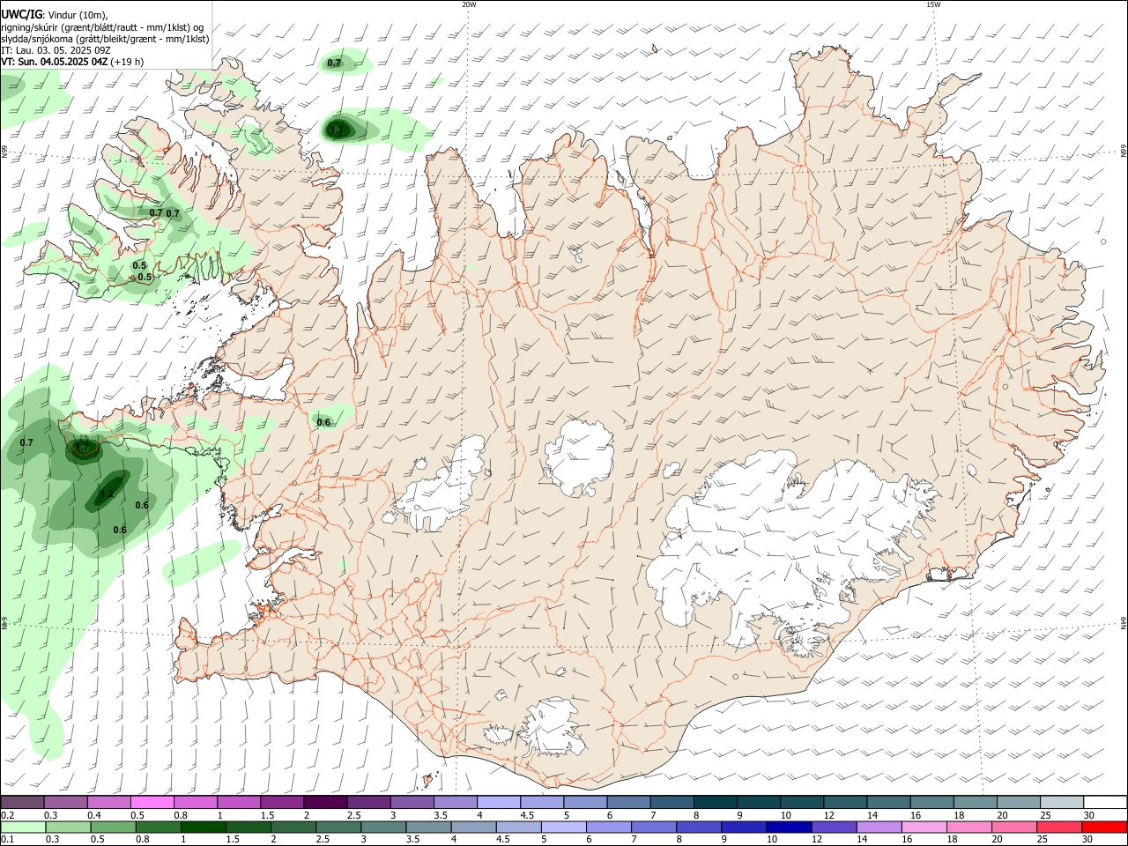Choose the violet 3 swatch in upper legend row
Screen dimensions: 1128x846
click(x=412, y=802)
